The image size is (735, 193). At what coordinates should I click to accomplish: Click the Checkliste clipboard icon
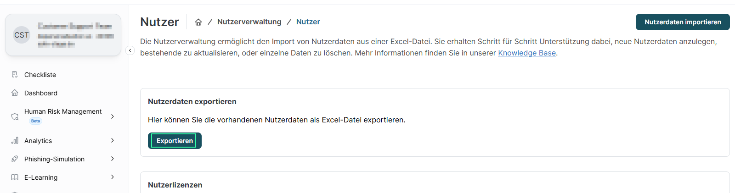[15, 75]
